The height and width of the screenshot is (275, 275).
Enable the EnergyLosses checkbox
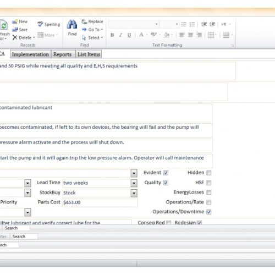coord(208,193)
